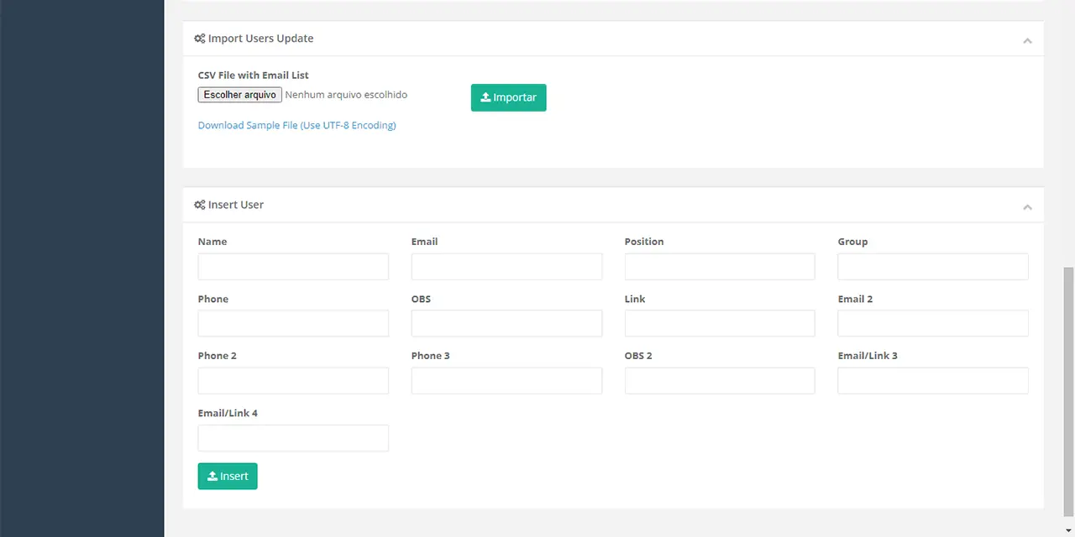
Task: Select the Email/Link 4 text field
Action: coord(293,438)
